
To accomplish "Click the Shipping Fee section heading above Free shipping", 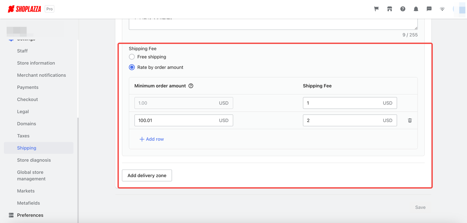I will (x=143, y=48).
